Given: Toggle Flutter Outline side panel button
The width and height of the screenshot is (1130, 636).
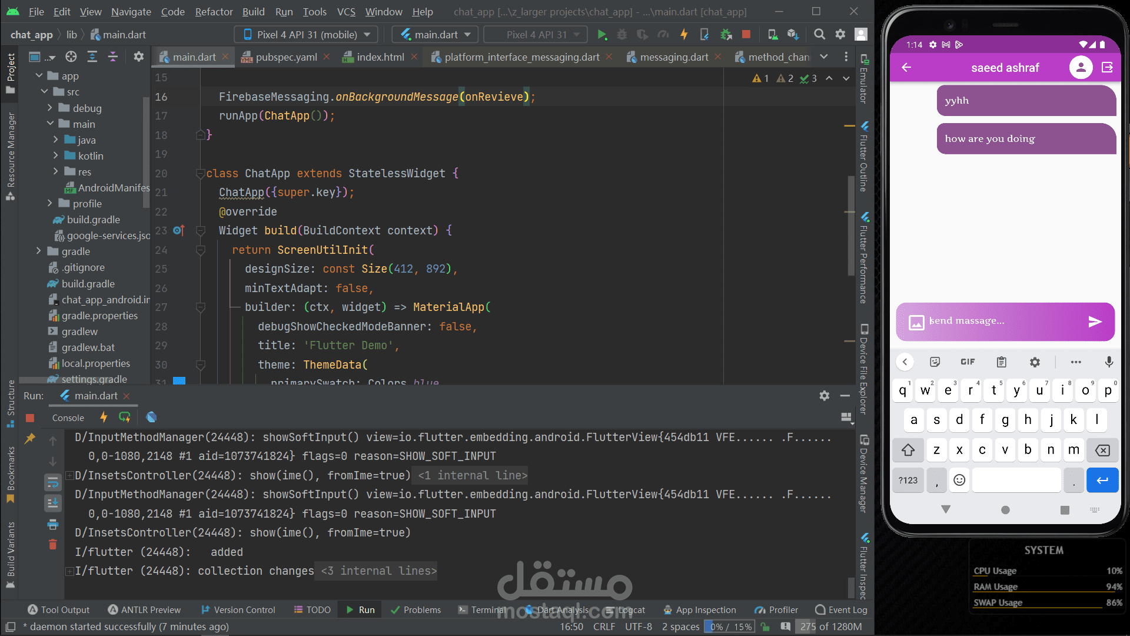Looking at the screenshot, I should tap(864, 157).
